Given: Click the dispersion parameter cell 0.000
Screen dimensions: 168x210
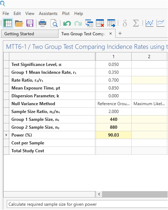Looking at the screenshot, I should click(x=113, y=96).
